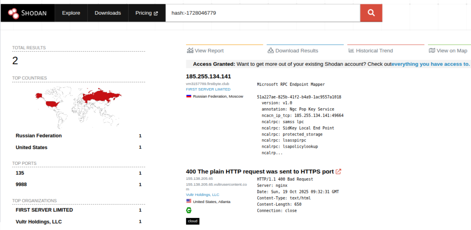Open the View on Map tab
The image size is (471, 230).
[448, 51]
